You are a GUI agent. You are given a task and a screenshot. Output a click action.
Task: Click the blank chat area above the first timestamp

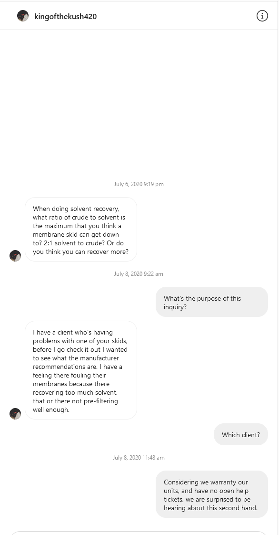[139, 102]
